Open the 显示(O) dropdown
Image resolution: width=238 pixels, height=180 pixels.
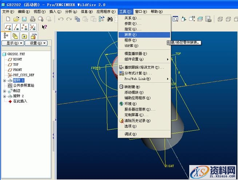(13, 43)
